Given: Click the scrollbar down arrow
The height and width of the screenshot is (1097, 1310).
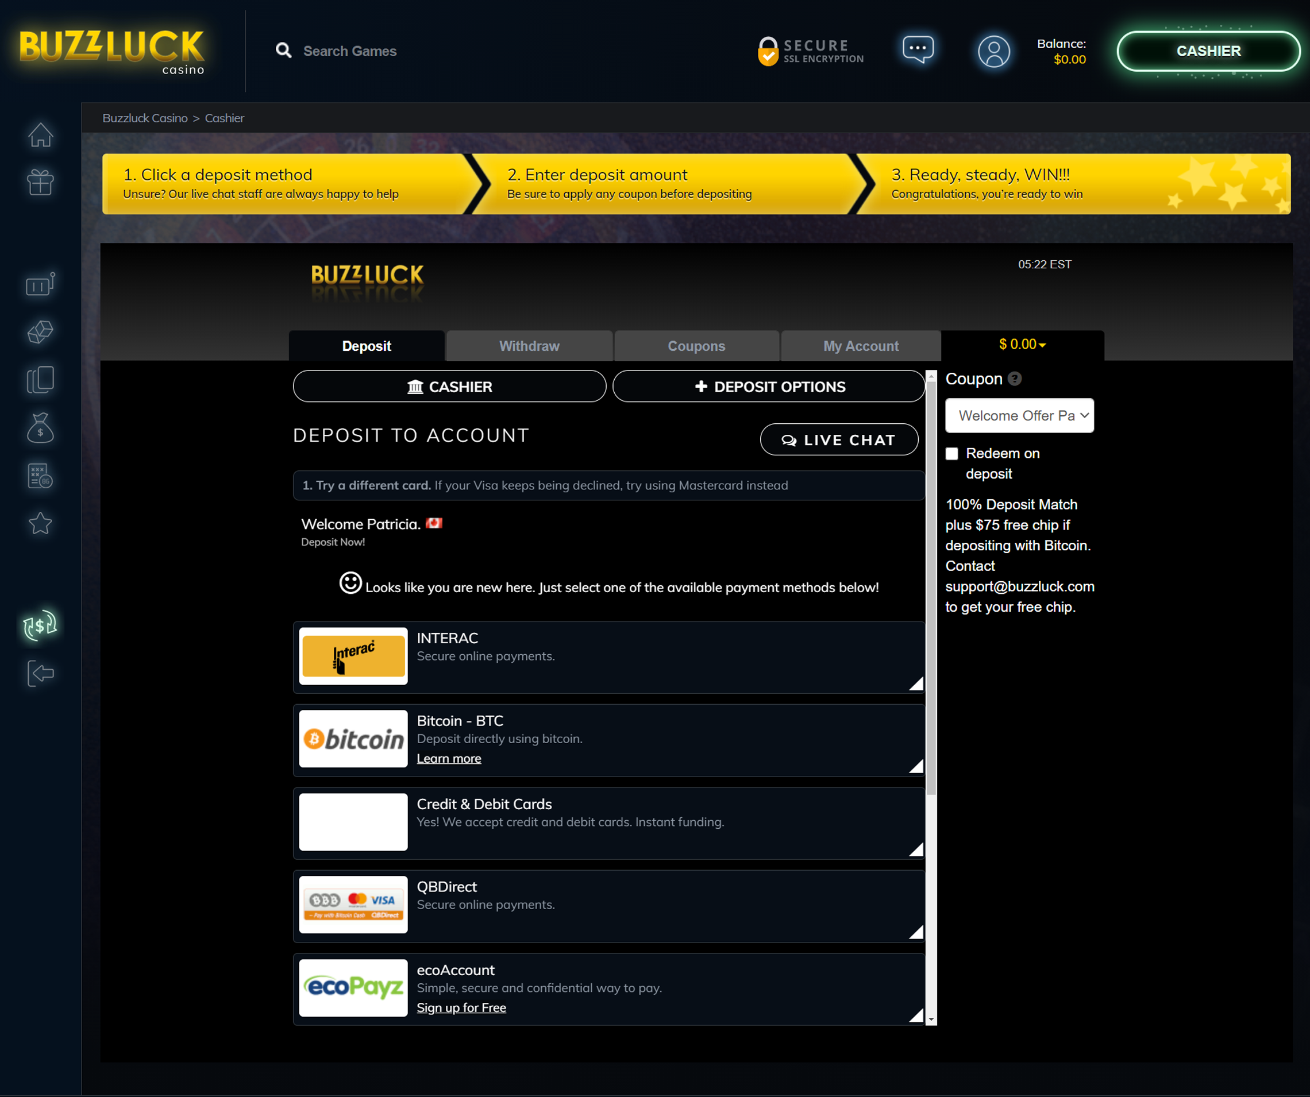Looking at the screenshot, I should 931,1019.
